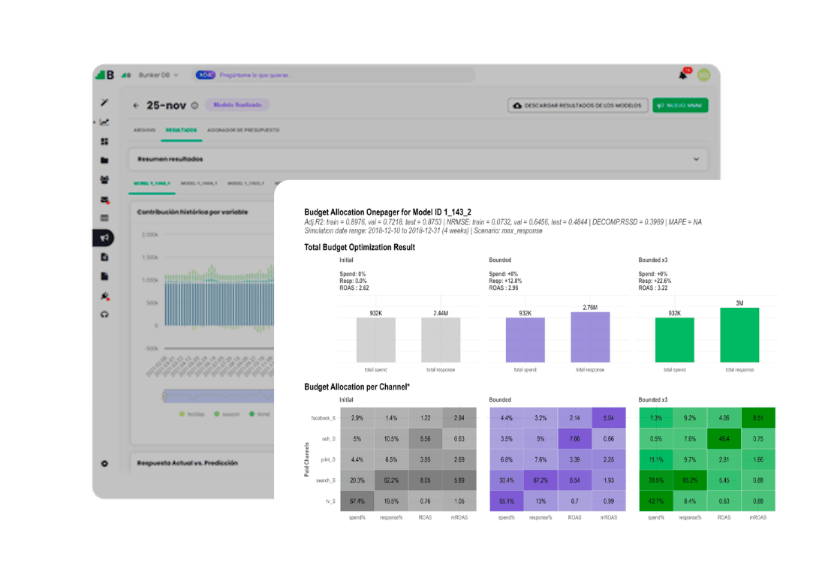Switch to Asignador de Presupuesto tab

(x=243, y=130)
